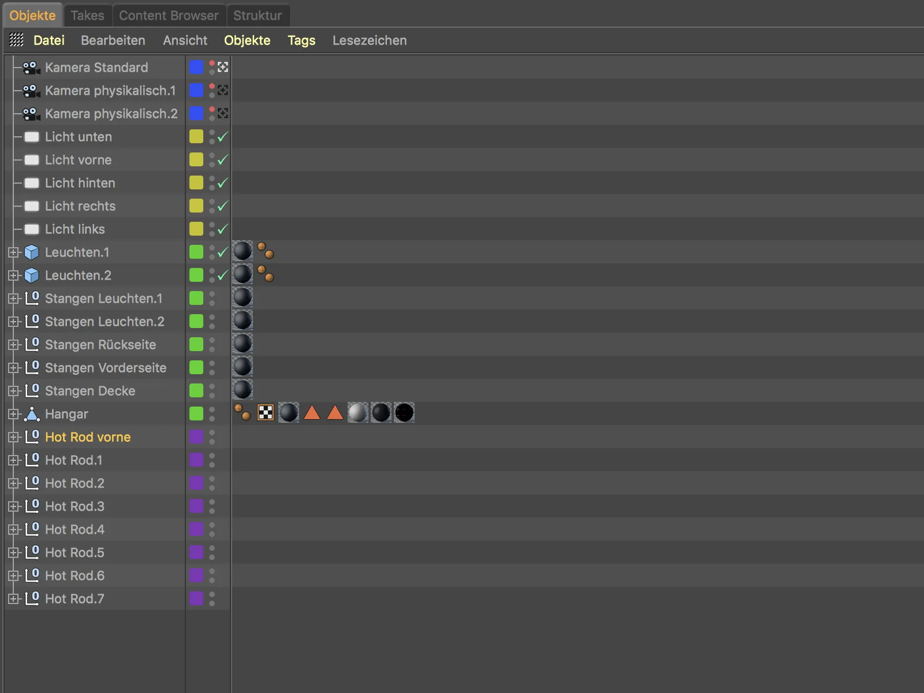Select the Hot Rod.6 object name
The width and height of the screenshot is (924, 693).
[74, 576]
